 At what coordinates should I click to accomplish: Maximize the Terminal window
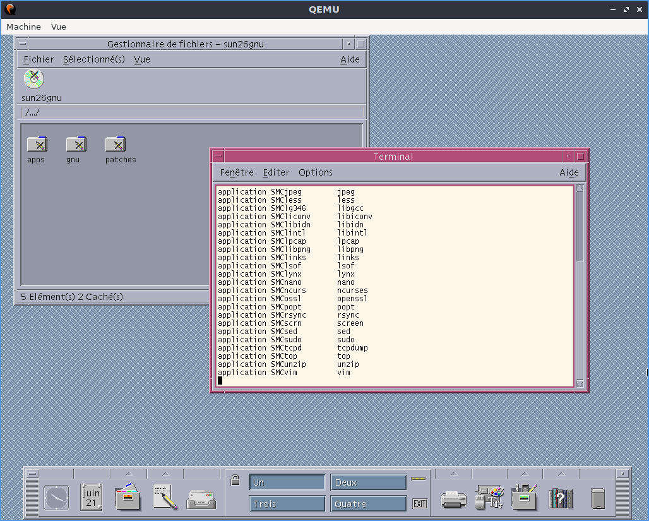(580, 157)
